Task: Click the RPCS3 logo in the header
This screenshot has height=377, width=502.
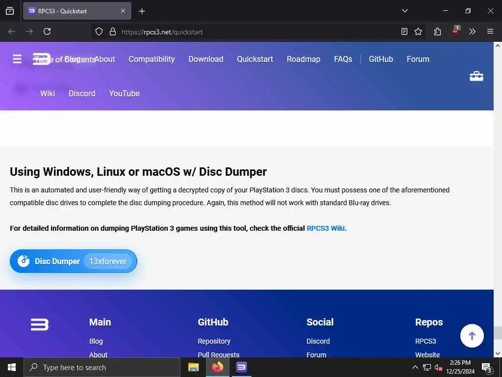Action: coord(42,59)
